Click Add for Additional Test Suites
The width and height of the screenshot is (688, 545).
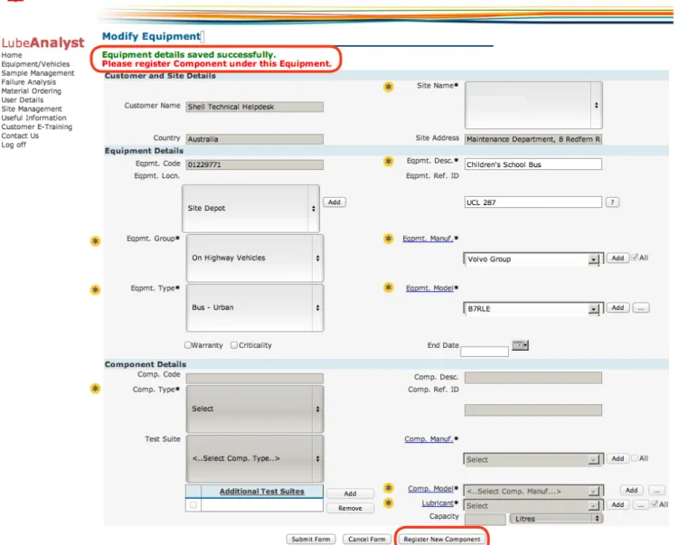pos(350,493)
